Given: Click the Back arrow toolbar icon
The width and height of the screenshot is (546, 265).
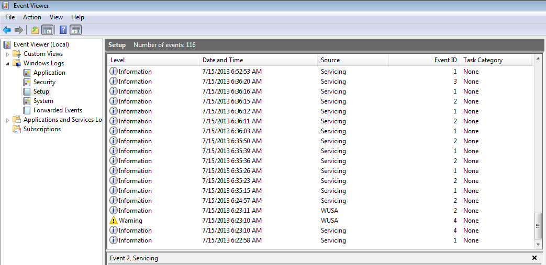Looking at the screenshot, I should (x=7, y=30).
